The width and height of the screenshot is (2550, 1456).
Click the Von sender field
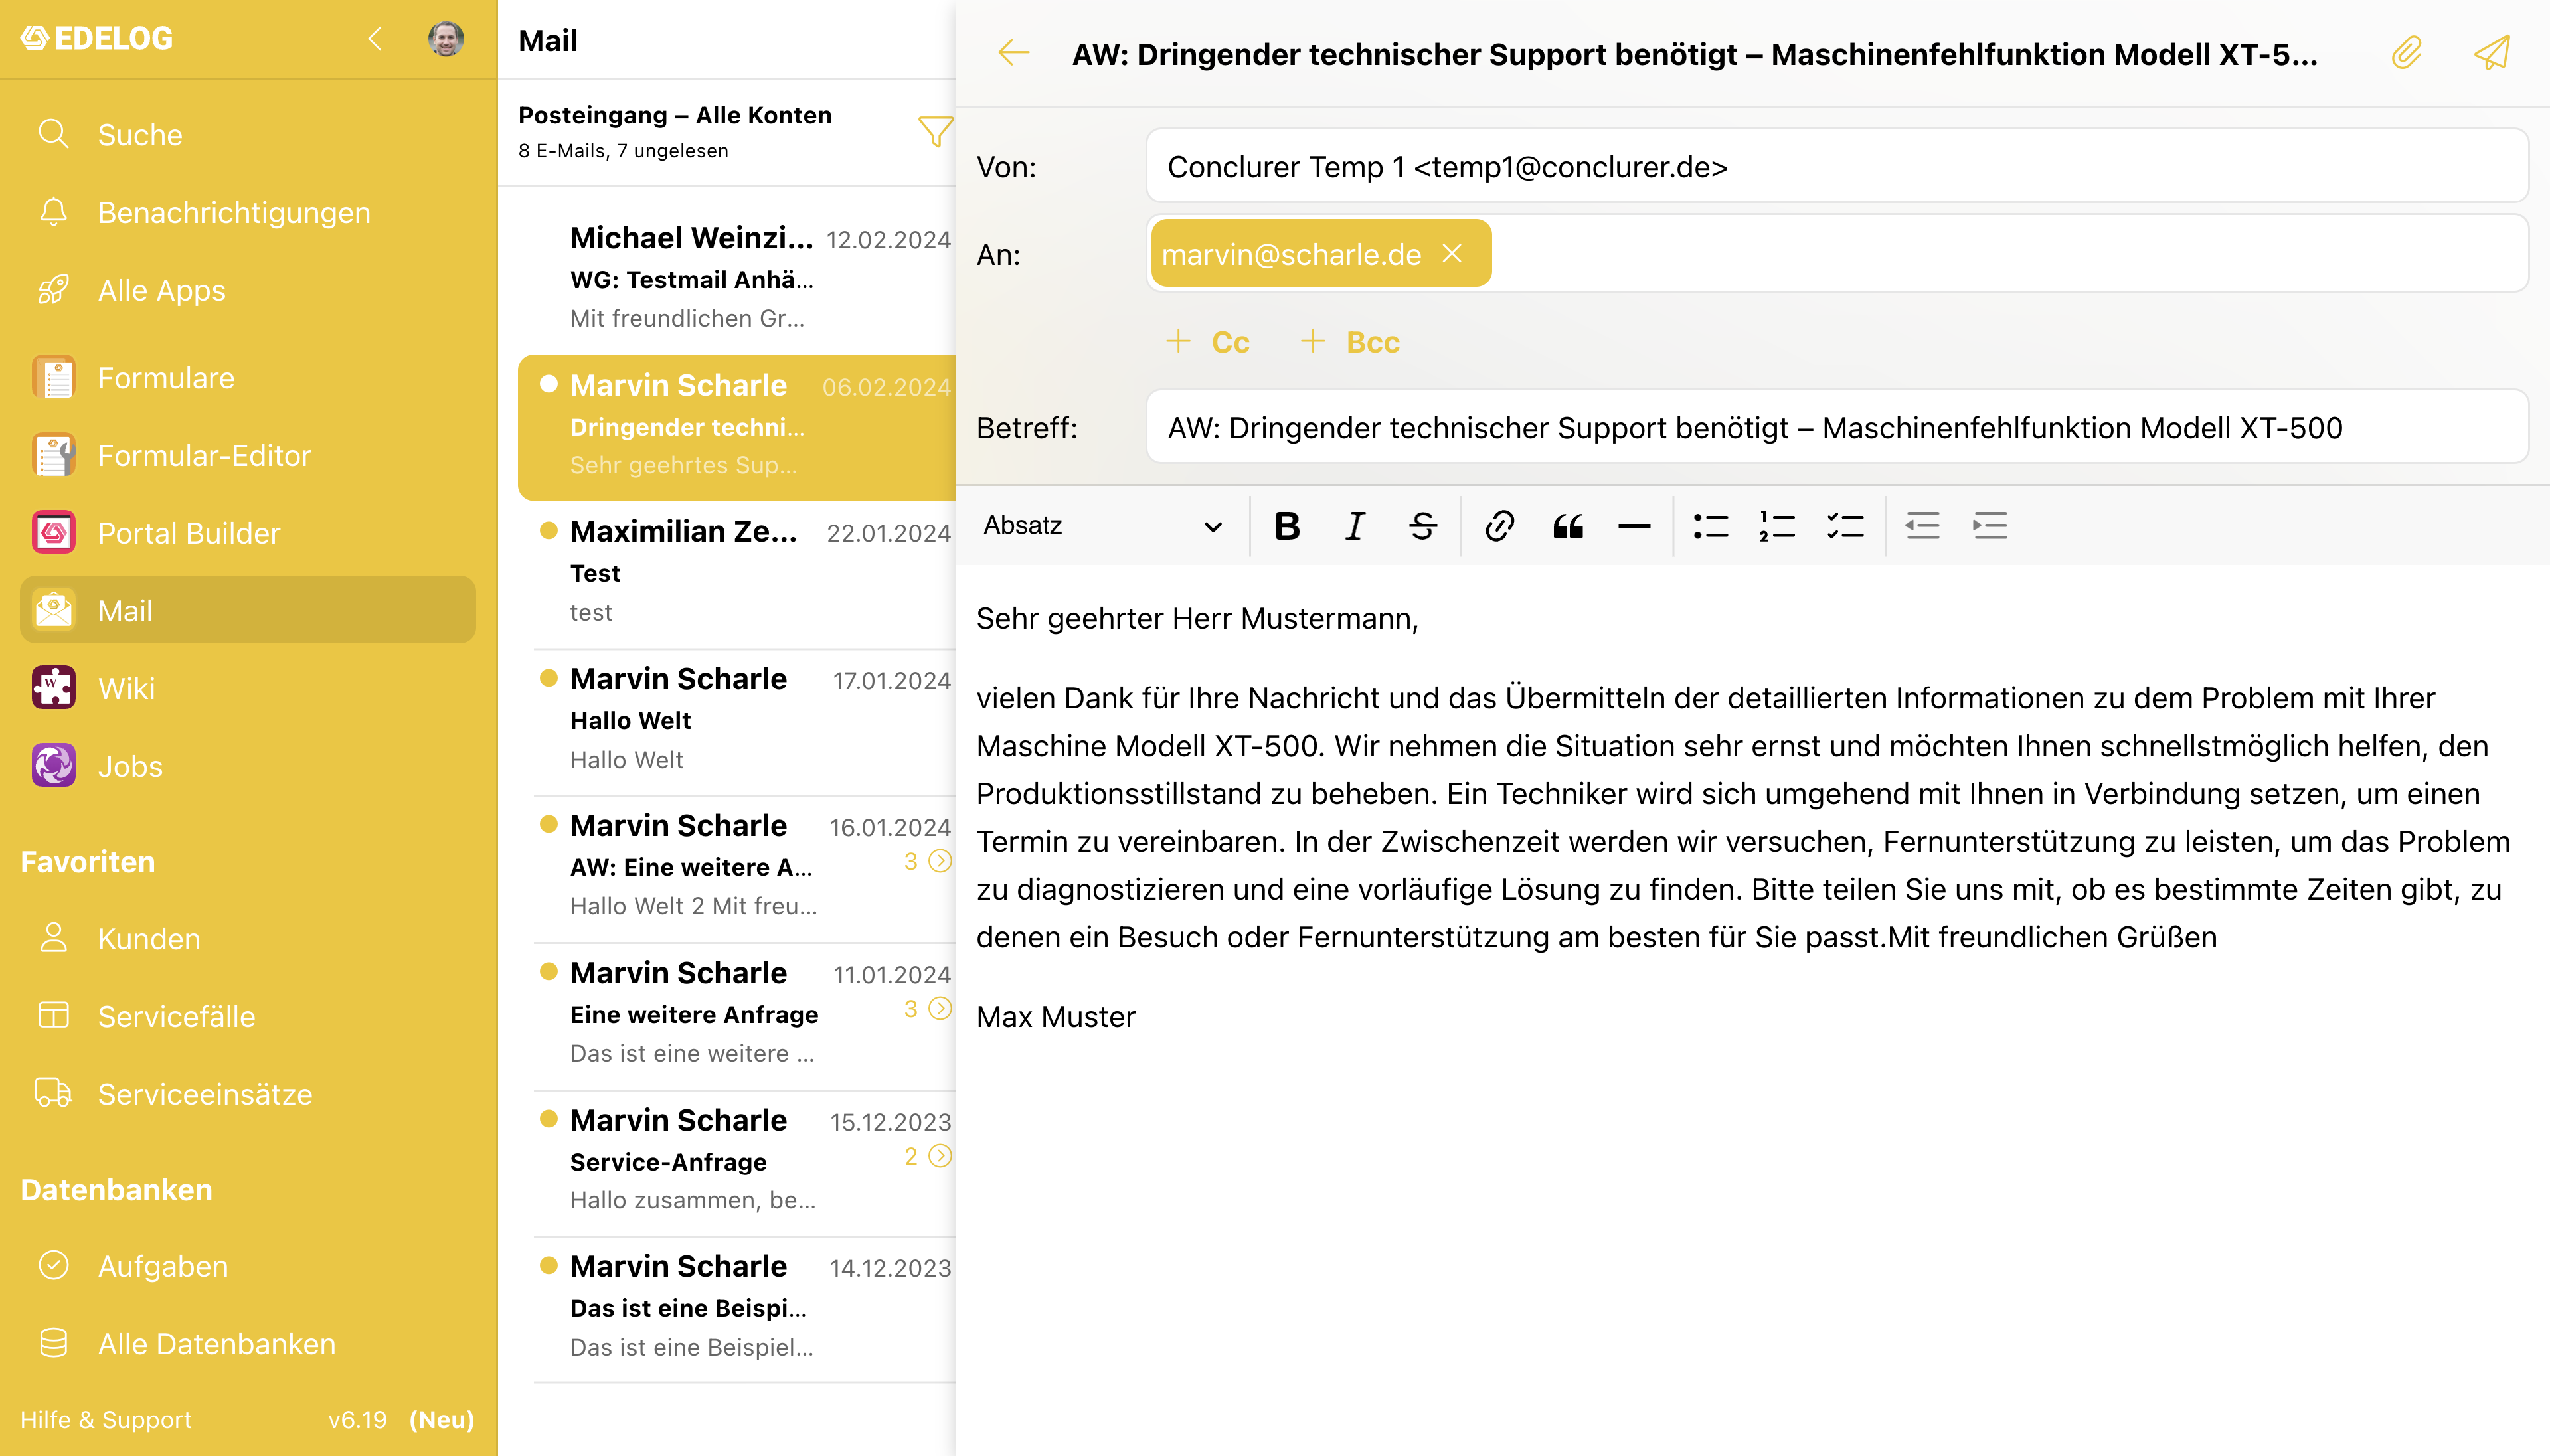[1837, 167]
